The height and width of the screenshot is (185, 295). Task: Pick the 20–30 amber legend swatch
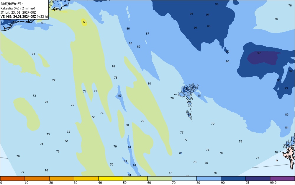pyautogui.click(x=62, y=178)
